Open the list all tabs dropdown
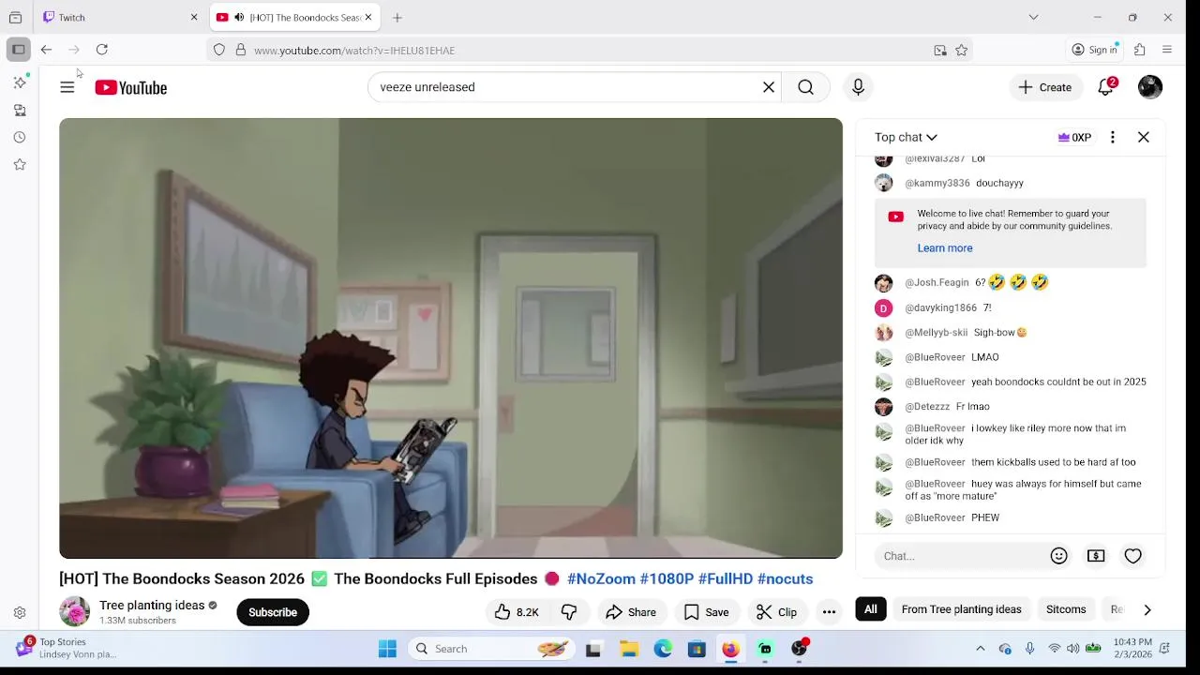The height and width of the screenshot is (675, 1200). pos(1033,17)
